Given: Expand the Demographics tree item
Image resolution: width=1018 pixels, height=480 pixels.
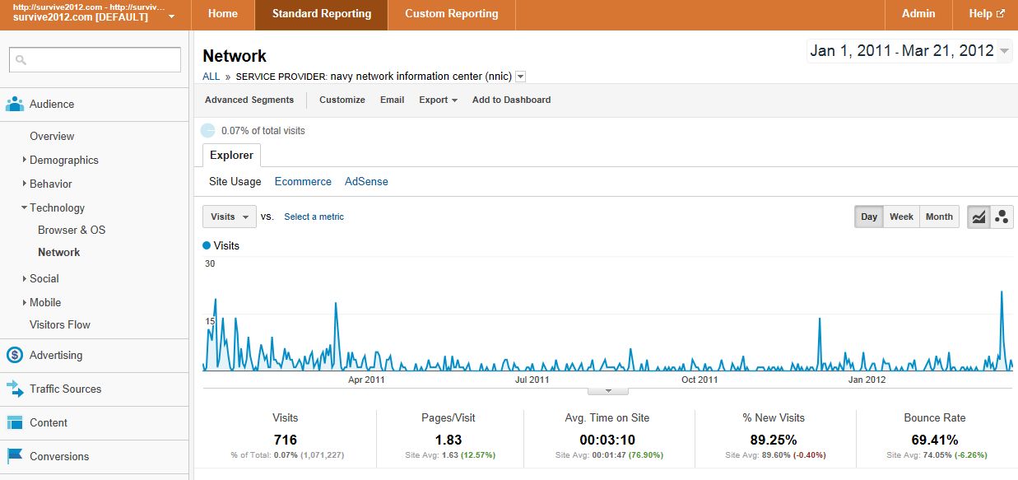Looking at the screenshot, I should [x=25, y=160].
